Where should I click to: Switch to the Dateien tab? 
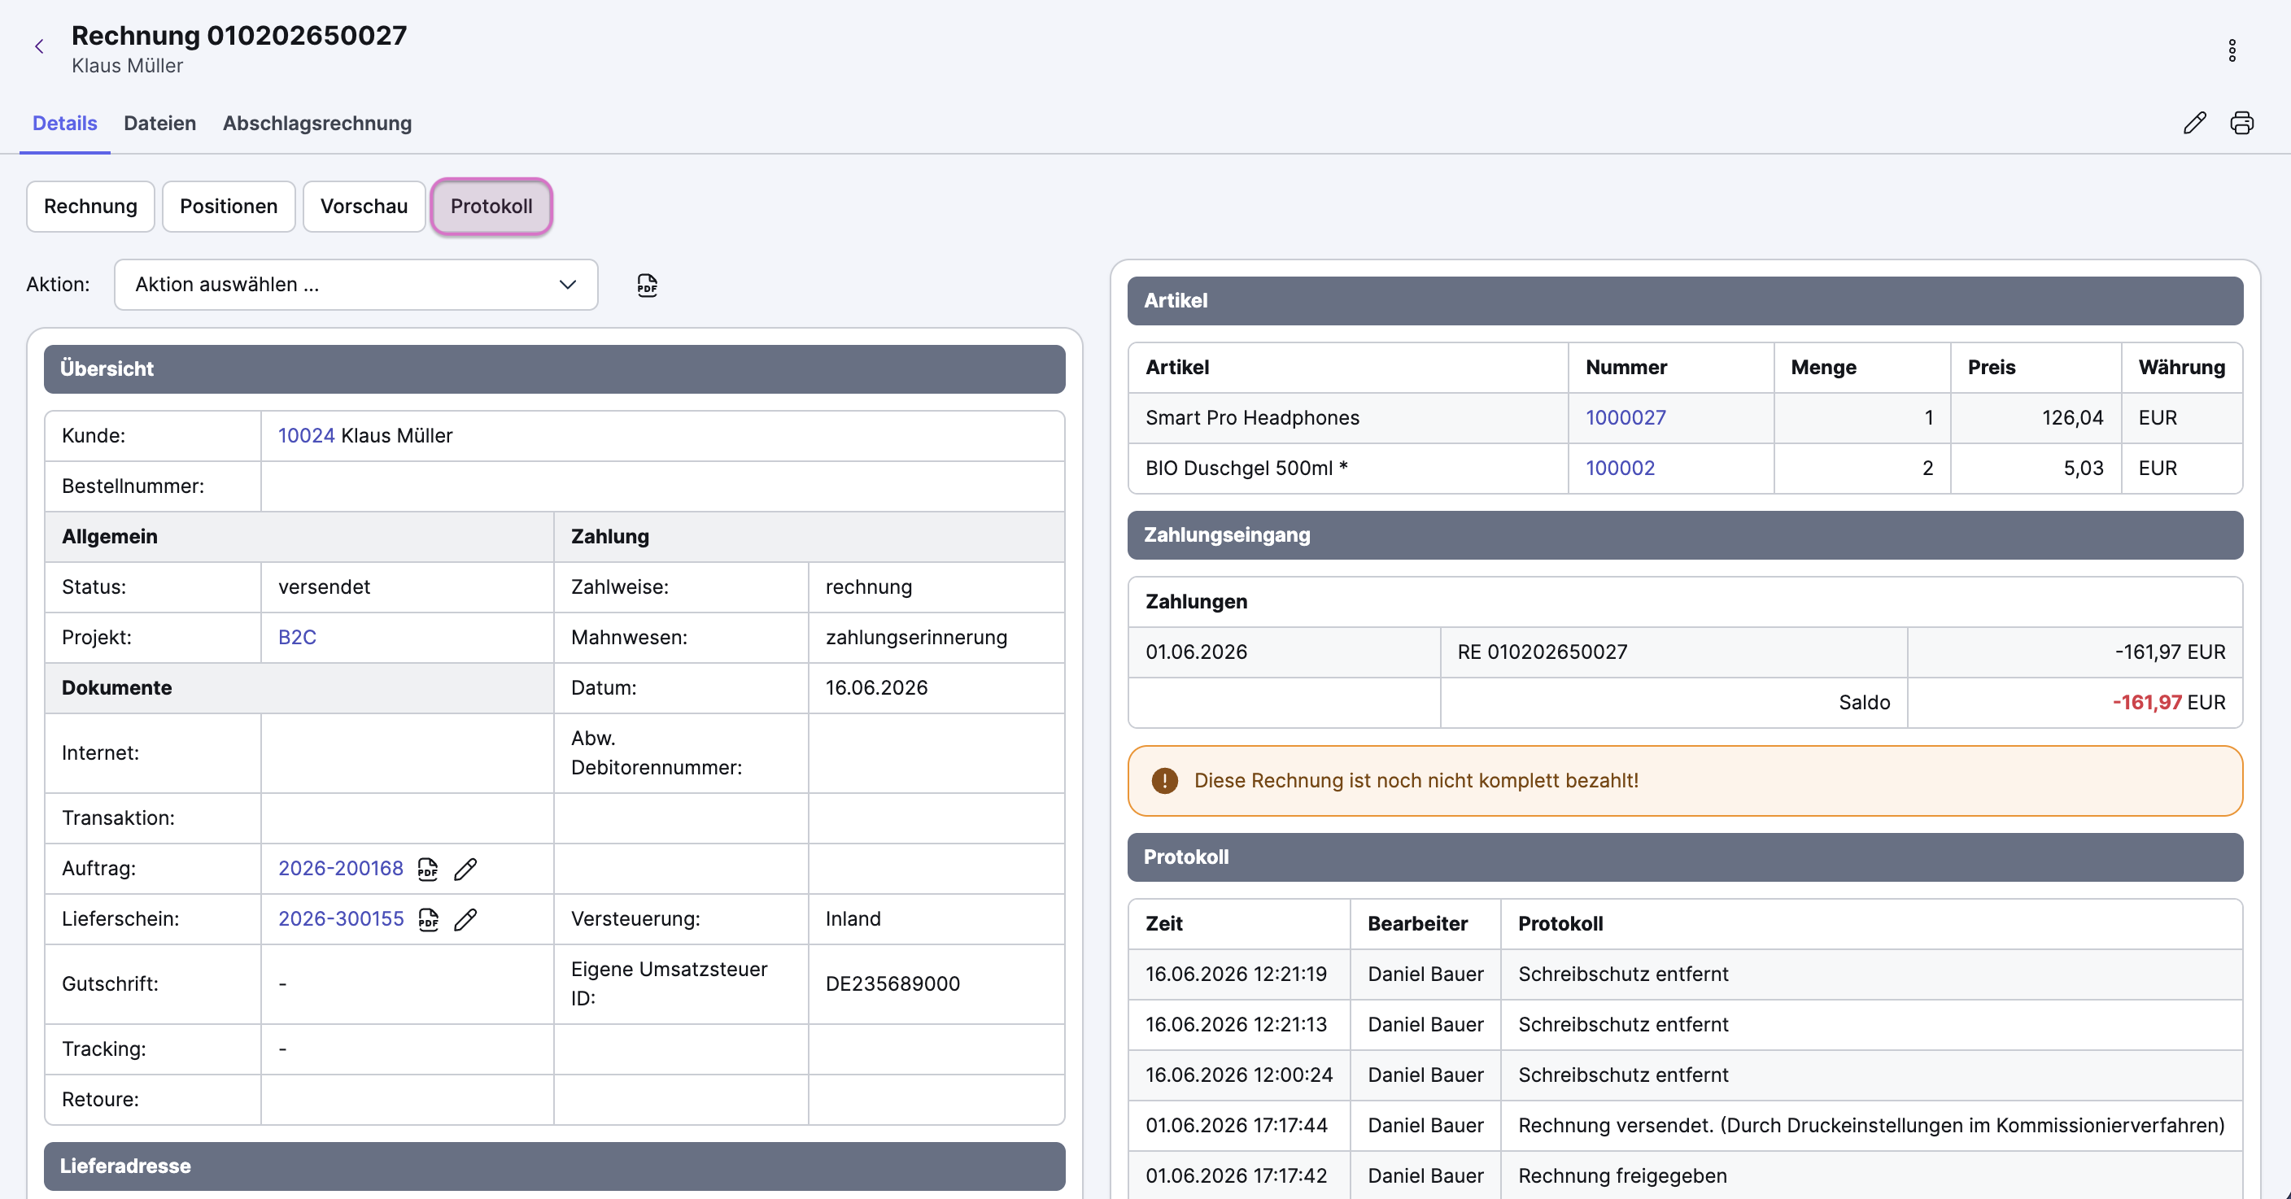pyautogui.click(x=160, y=123)
